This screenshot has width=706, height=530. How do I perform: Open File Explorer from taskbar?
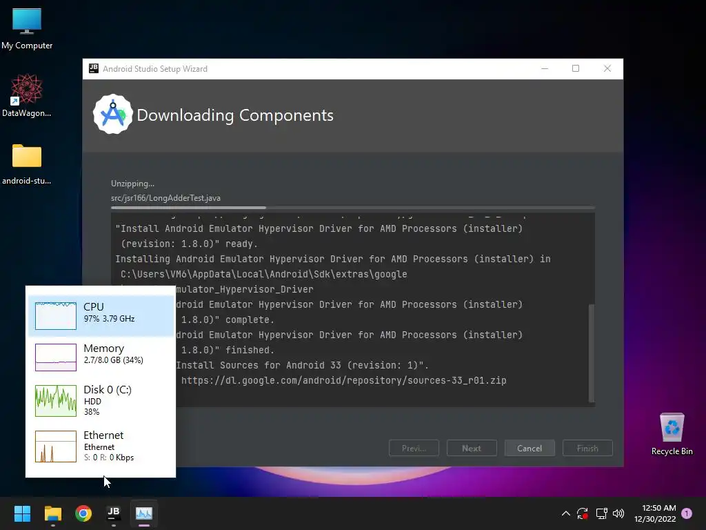[x=52, y=513]
